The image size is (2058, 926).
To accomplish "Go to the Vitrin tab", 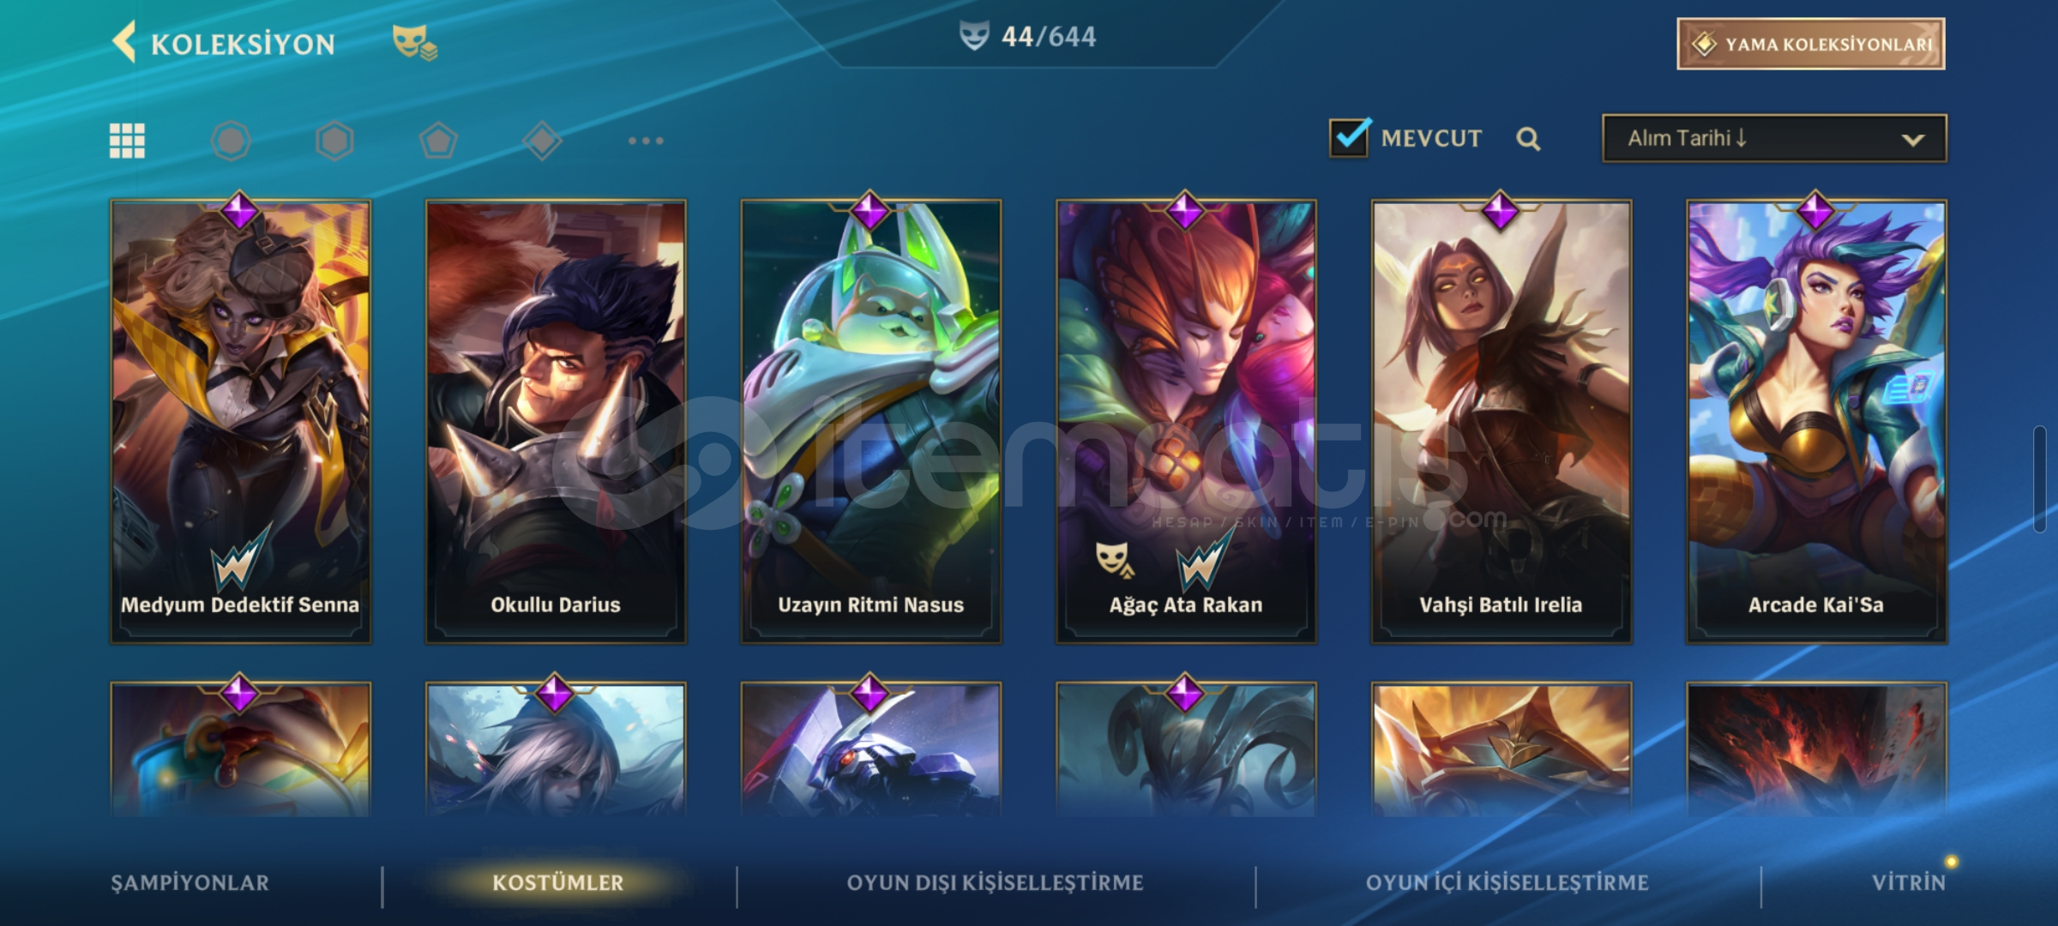I will 1909,883.
